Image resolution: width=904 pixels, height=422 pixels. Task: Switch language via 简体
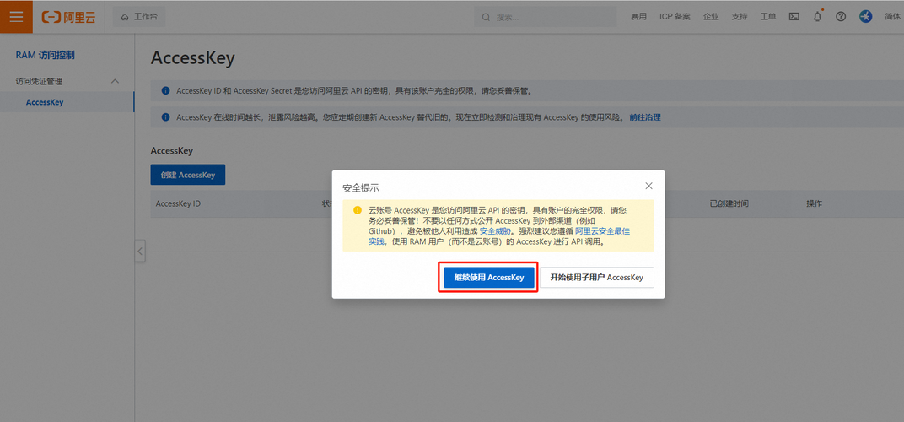[892, 17]
